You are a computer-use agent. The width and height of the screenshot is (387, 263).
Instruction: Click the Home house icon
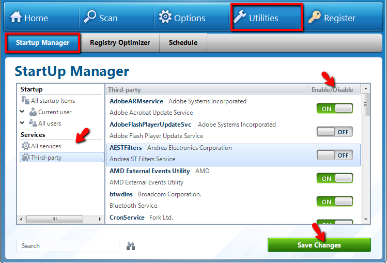coord(16,18)
